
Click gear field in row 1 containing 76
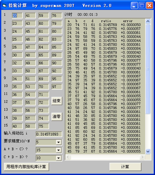point(57,15)
